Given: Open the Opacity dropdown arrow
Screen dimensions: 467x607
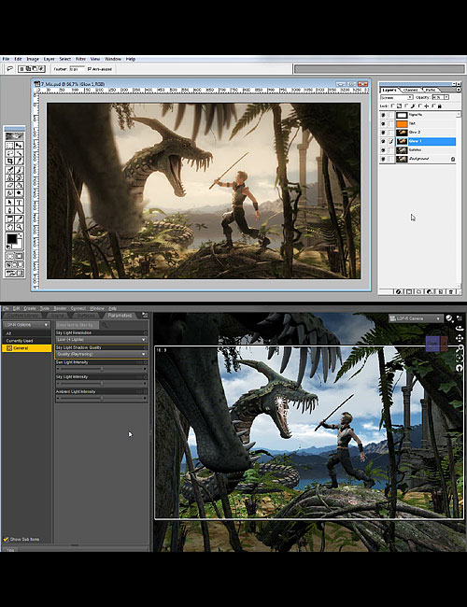Looking at the screenshot, I should coord(446,97).
